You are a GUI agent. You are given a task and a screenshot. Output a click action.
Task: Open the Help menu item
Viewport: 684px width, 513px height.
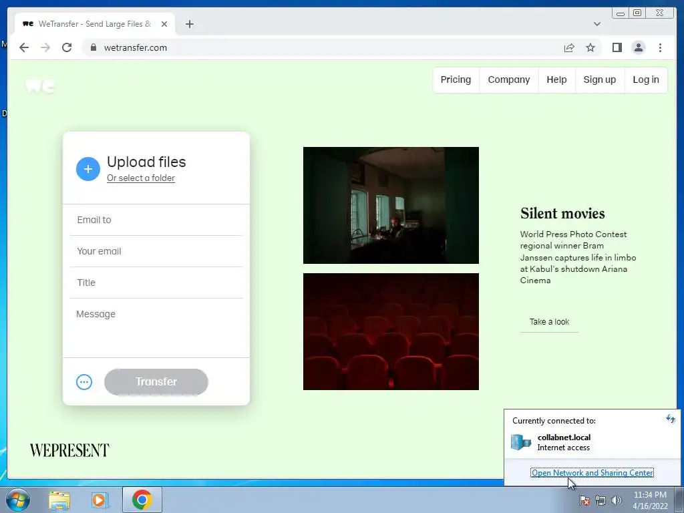point(556,80)
